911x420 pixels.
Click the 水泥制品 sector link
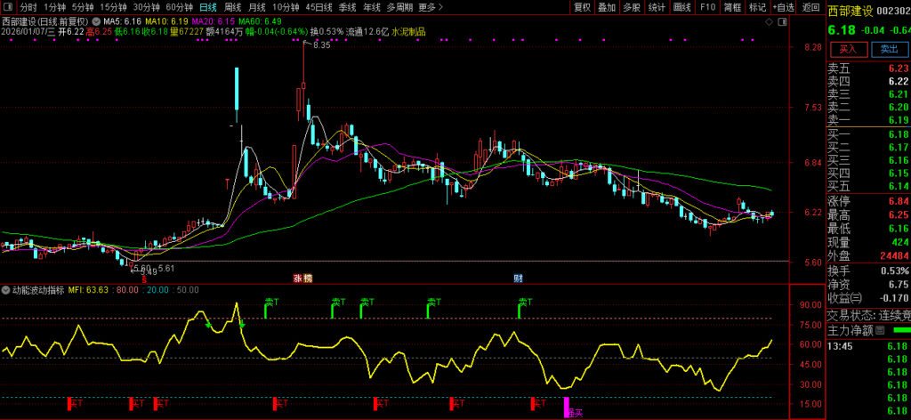(408, 31)
